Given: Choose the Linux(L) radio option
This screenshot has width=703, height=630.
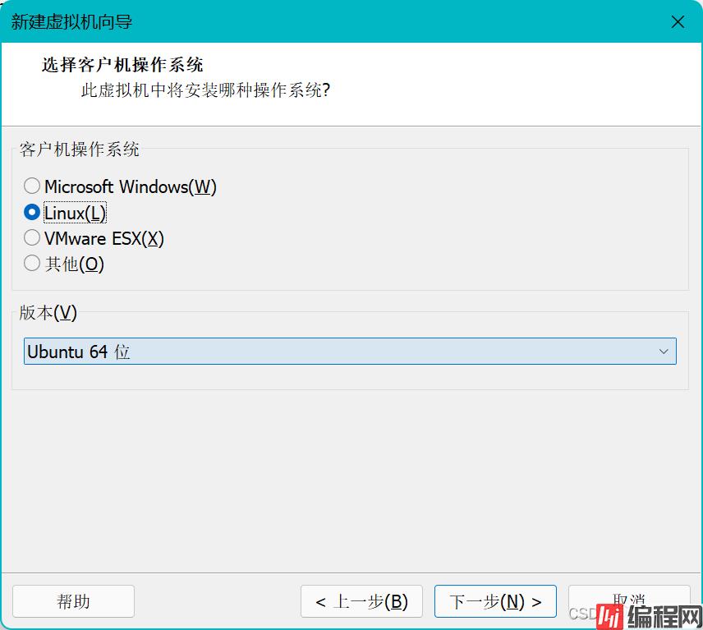Looking at the screenshot, I should (x=32, y=213).
